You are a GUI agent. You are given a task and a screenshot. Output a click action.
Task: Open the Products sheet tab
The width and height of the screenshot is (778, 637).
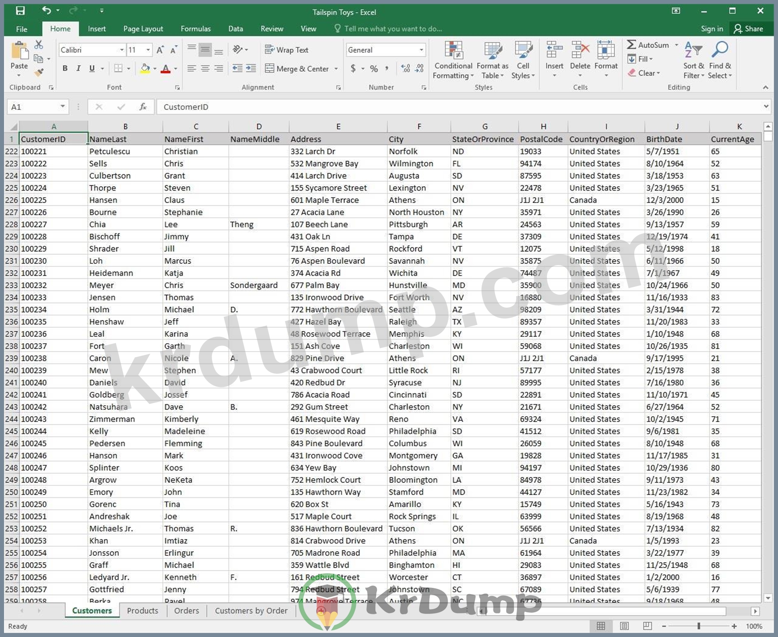[142, 611]
